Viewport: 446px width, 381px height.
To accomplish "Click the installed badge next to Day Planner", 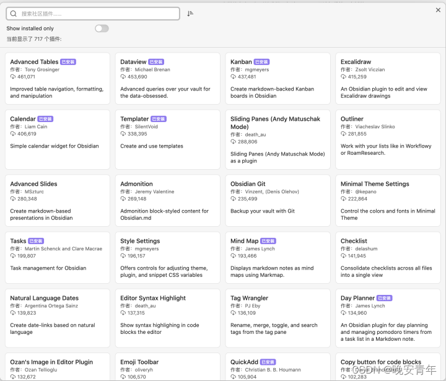I will 385,298.
